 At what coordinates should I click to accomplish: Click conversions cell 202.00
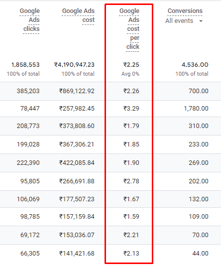coord(199,181)
